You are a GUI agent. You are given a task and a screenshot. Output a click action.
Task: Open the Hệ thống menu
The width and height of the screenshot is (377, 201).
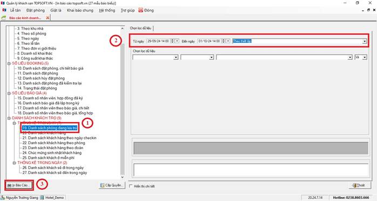[107, 10]
